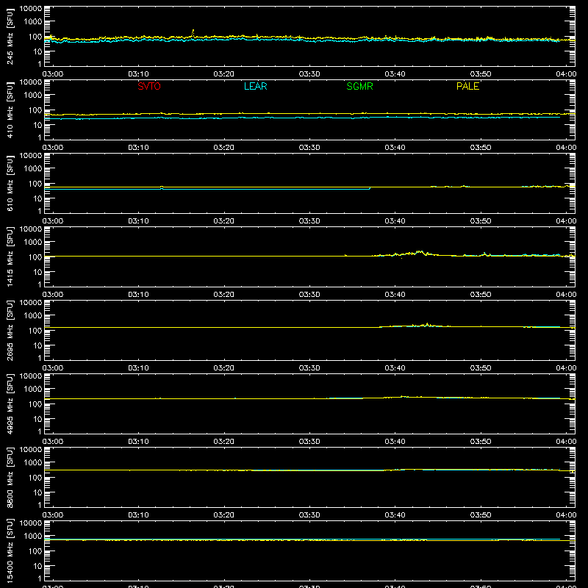Click the cyan trace step-up in the 610 MHz plot
Viewport: 588px width, 588px height.
tap(370, 188)
